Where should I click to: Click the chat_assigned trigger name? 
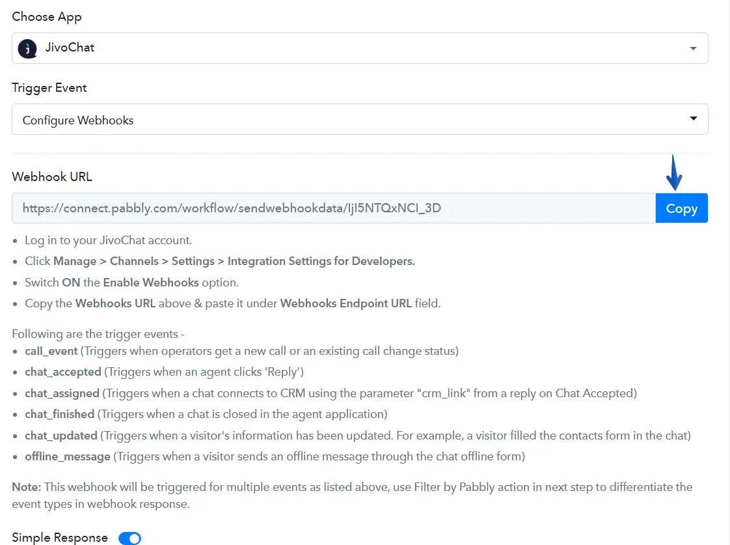62,393
